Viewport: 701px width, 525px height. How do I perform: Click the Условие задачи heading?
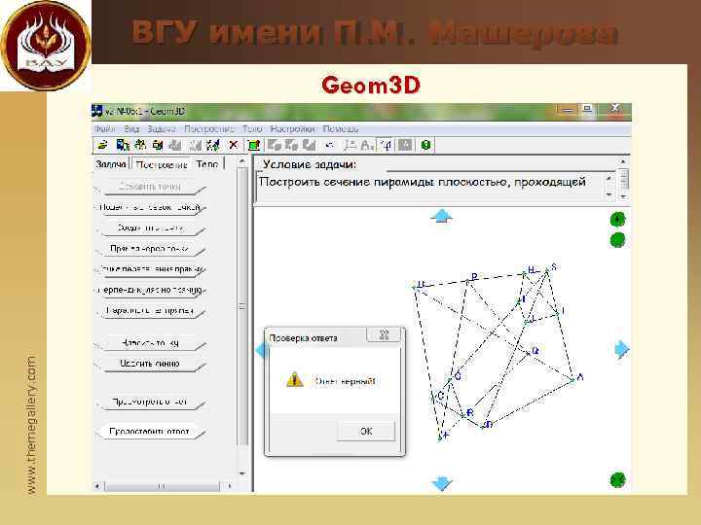[x=310, y=164]
